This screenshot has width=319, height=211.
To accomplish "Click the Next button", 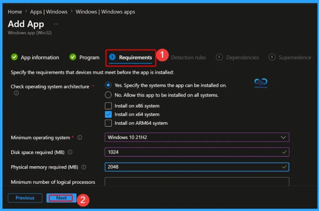I will [x=61, y=198].
